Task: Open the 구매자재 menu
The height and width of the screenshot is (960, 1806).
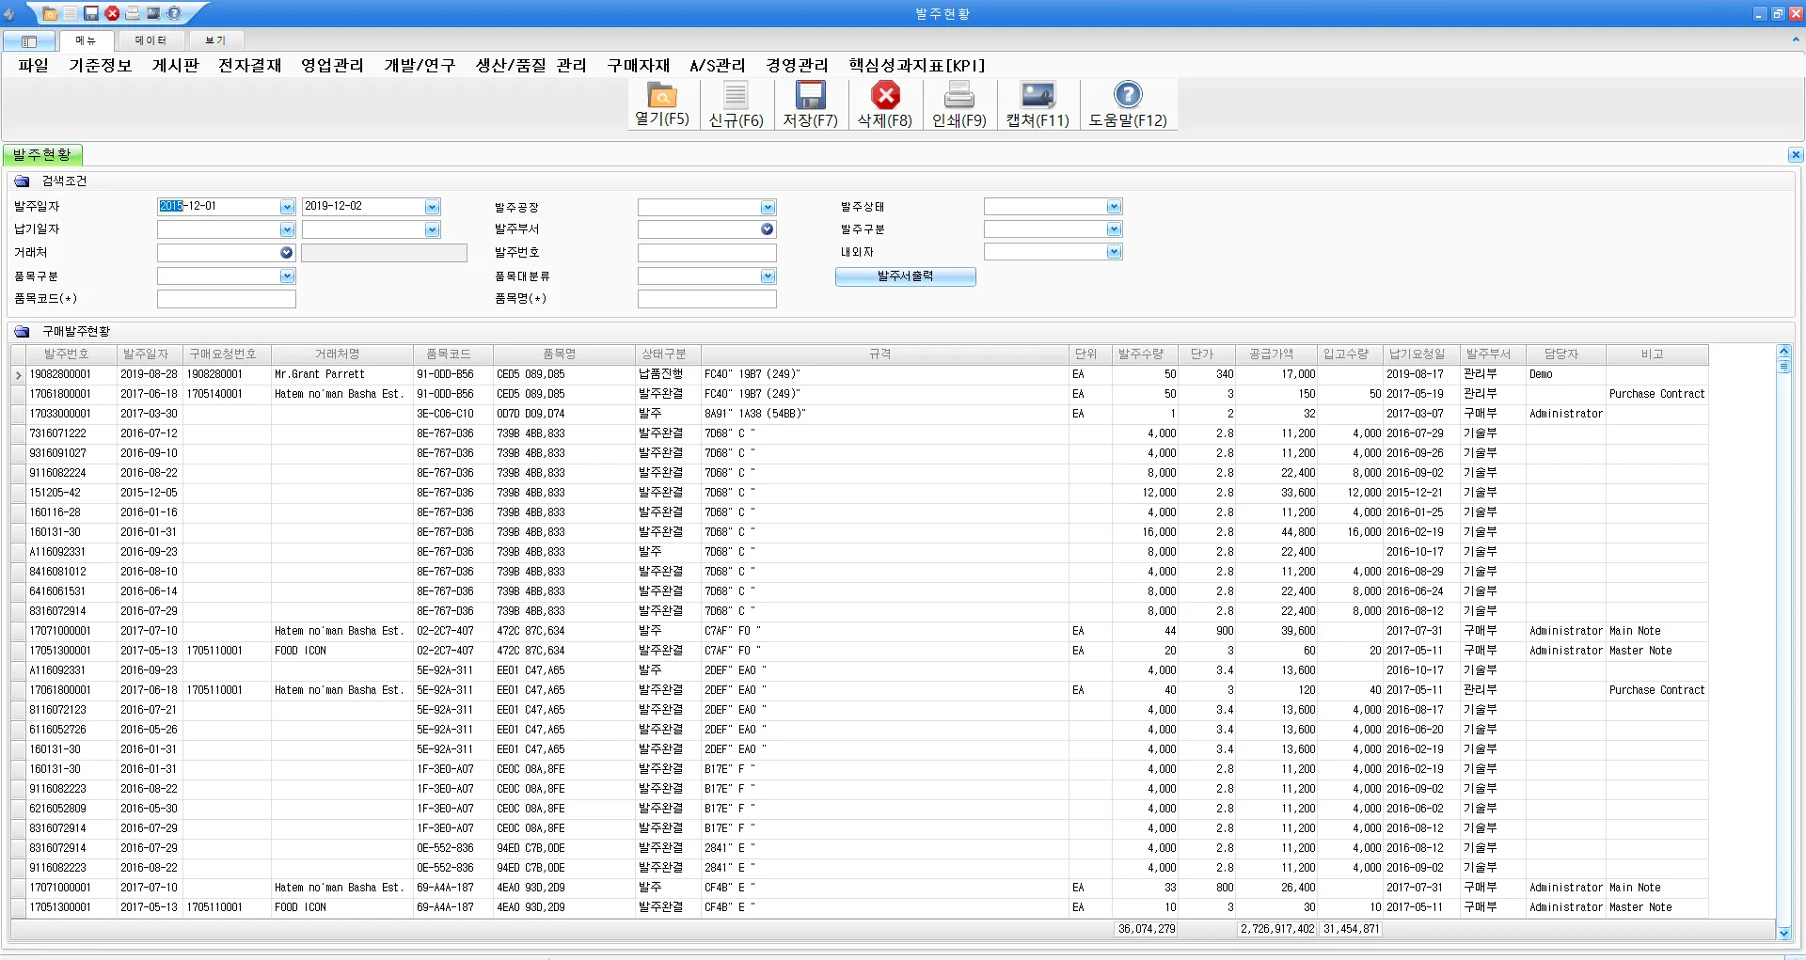Action: (638, 66)
